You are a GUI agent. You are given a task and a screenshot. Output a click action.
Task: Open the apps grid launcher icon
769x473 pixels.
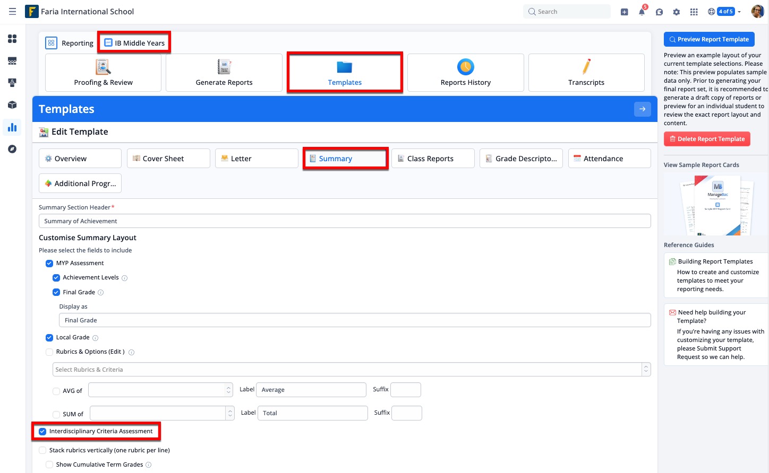coord(694,12)
